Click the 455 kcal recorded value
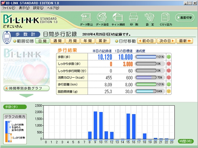 (109, 78)
